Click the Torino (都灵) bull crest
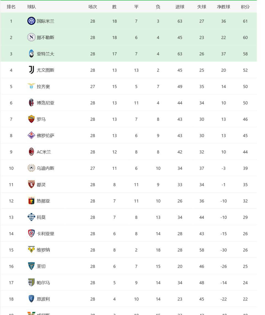 click(31, 185)
